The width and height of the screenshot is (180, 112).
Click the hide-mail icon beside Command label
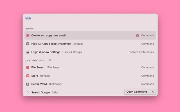tap(138, 36)
